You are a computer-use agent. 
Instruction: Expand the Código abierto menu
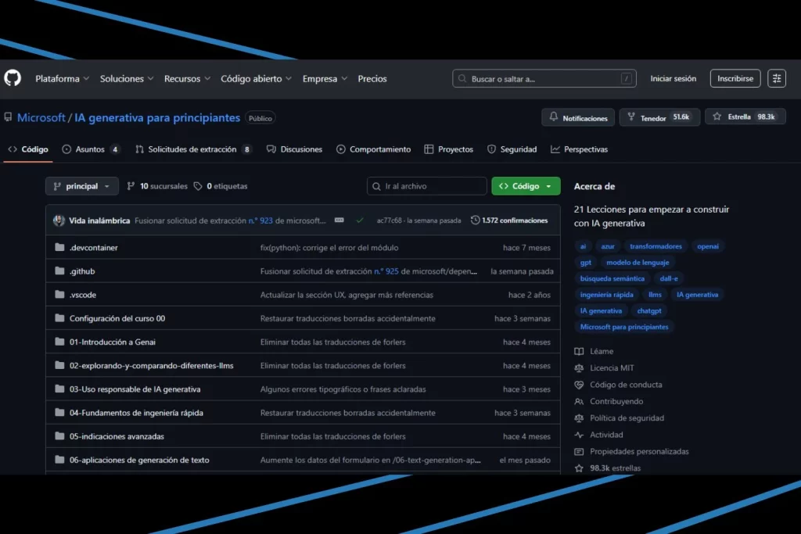pyautogui.click(x=256, y=79)
